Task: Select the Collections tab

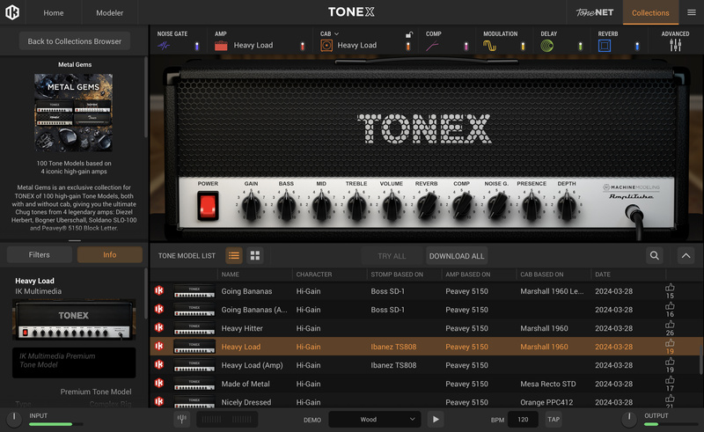Action: [x=650, y=12]
